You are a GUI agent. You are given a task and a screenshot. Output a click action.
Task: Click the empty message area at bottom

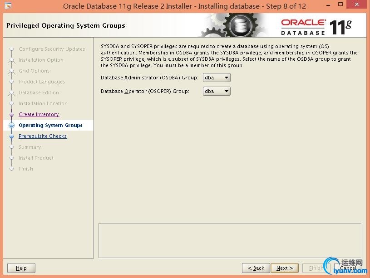click(230, 240)
